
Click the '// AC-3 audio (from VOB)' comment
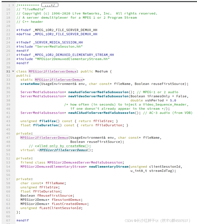(x=168, y=113)
